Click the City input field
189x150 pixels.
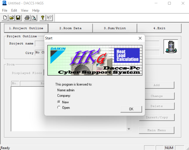pyautogui.click(x=40, y=53)
